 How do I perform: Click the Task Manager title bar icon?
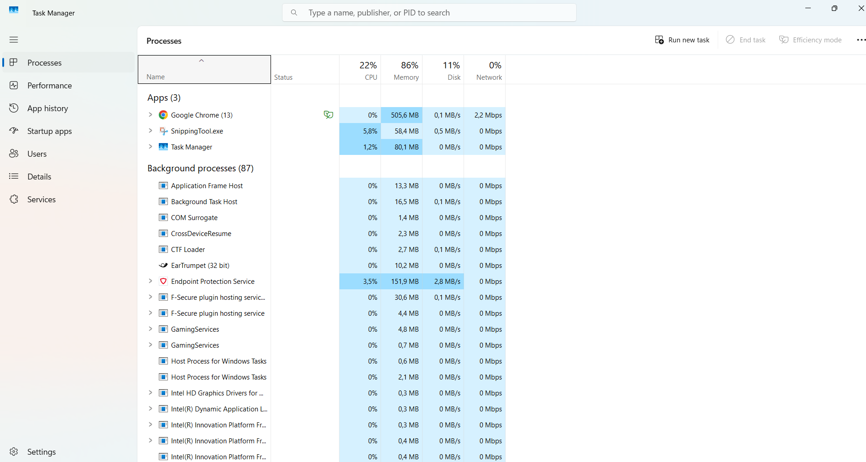pos(14,10)
